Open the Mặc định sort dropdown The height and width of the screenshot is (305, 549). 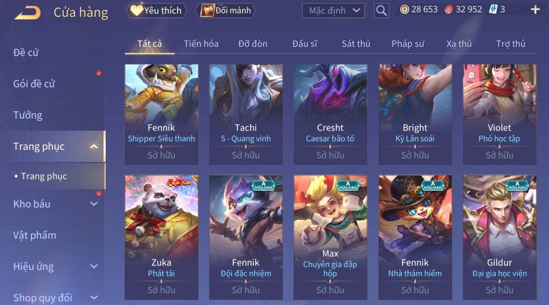tap(333, 11)
